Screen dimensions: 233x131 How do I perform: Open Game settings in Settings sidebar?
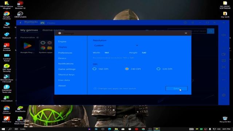click(x=67, y=69)
